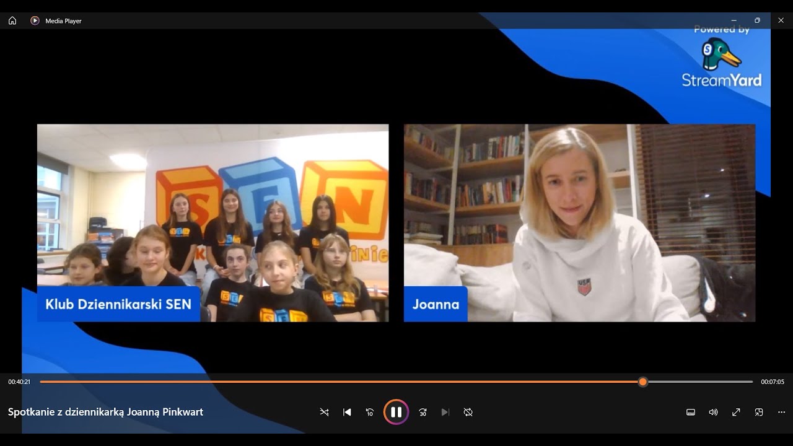Jump to the previous track
This screenshot has width=793, height=446.
point(347,412)
